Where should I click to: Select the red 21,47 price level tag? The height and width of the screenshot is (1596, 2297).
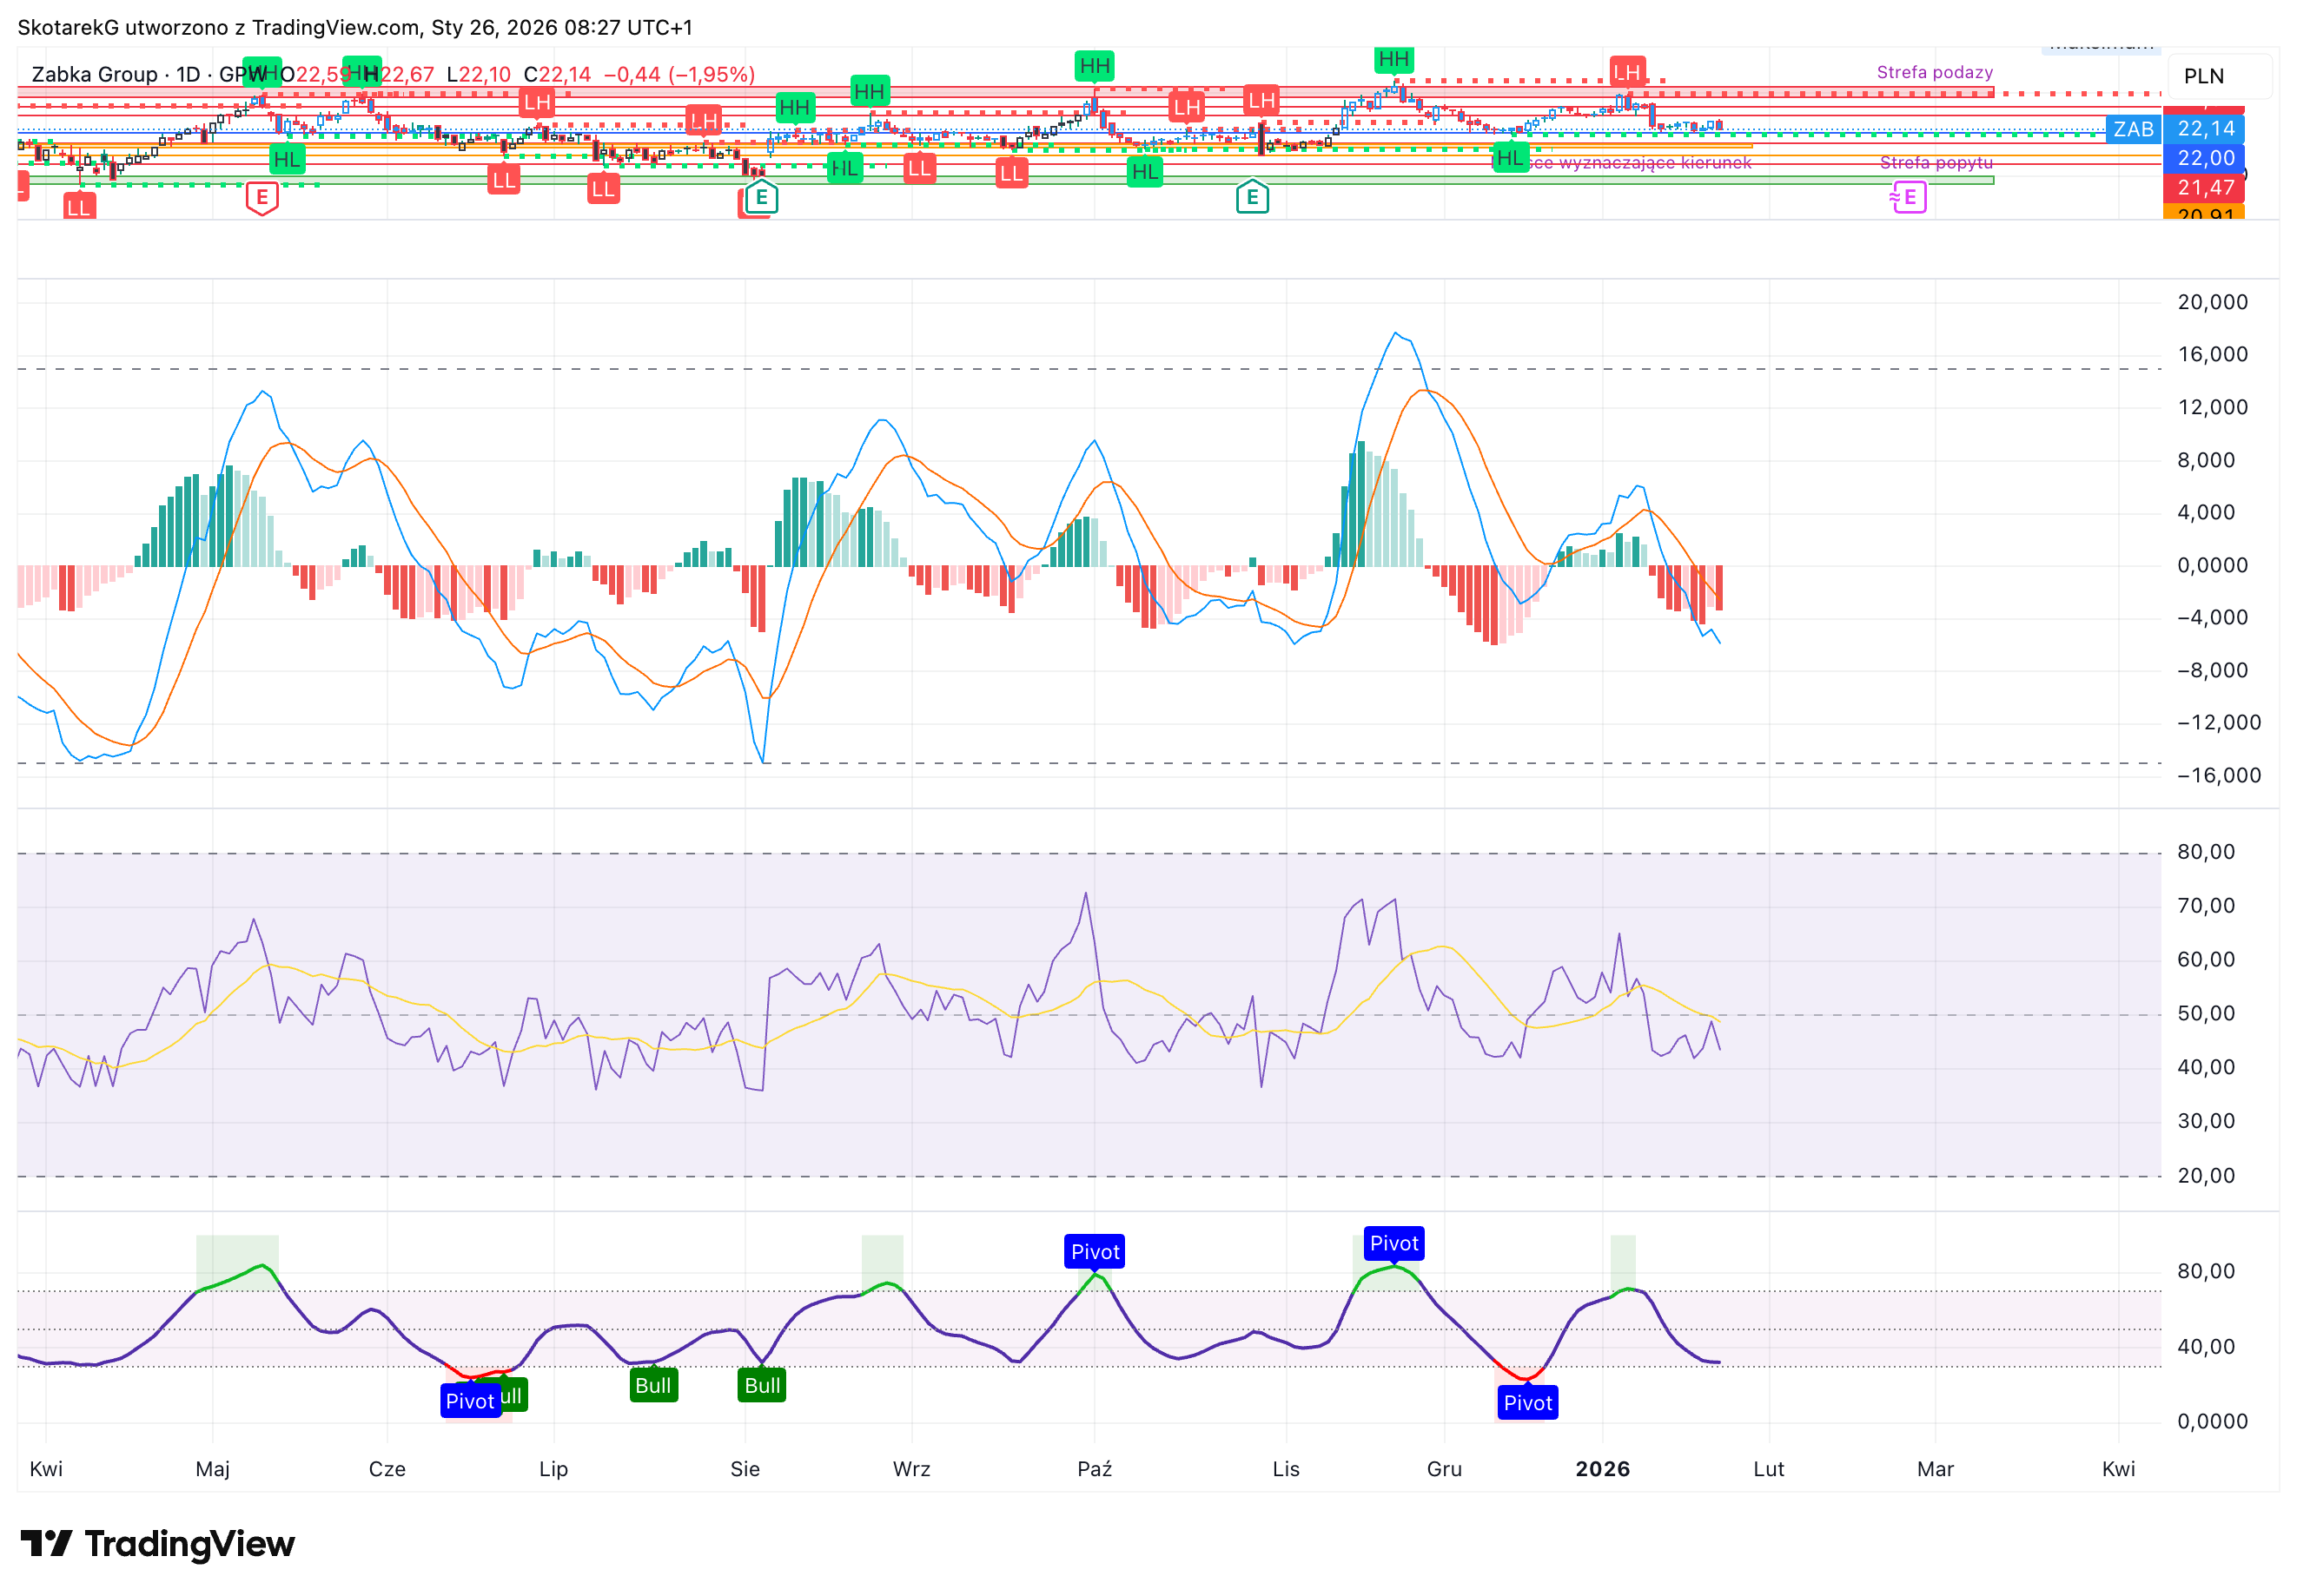click(2205, 187)
